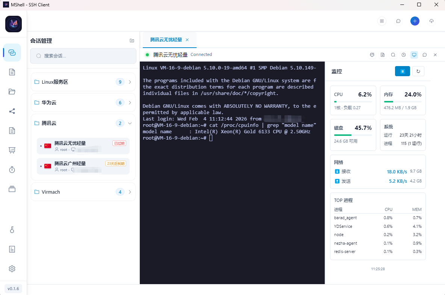Open the key icon in left sidebar
Image resolution: width=445 pixels, height=295 pixels.
[12, 230]
